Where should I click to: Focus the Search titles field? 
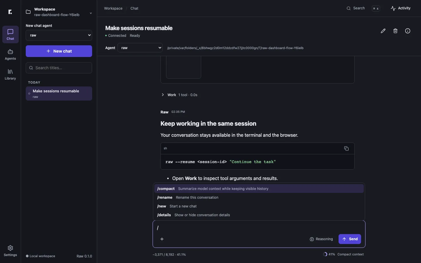(x=59, y=68)
